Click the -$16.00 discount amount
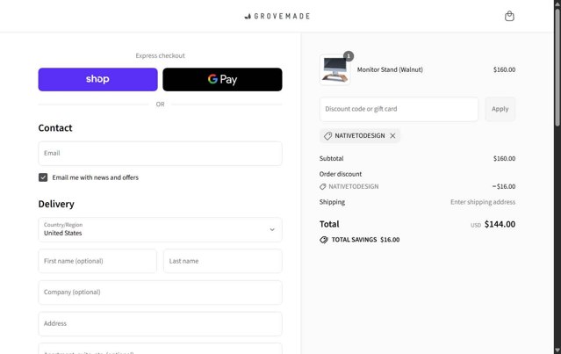 (x=504, y=186)
